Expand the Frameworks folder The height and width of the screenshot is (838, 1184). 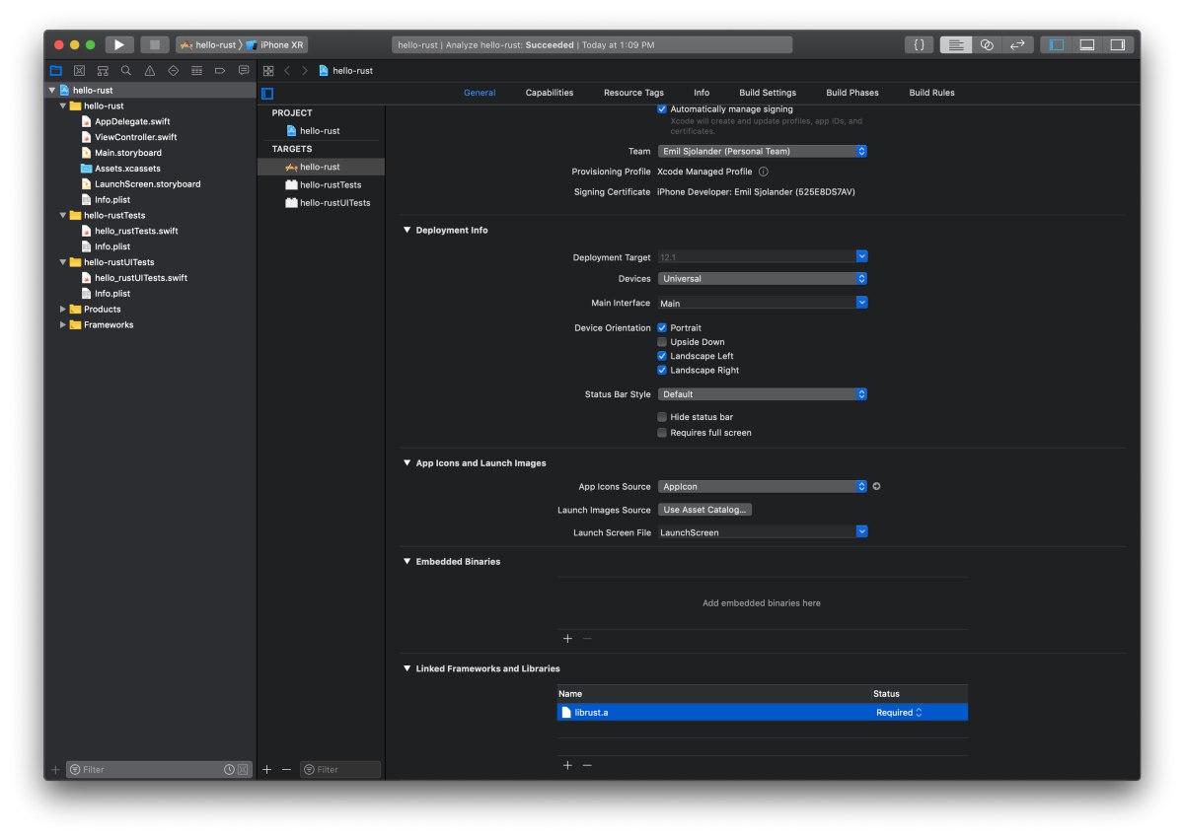(63, 325)
